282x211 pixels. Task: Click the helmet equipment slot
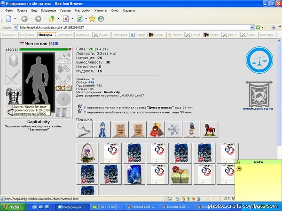(14, 60)
